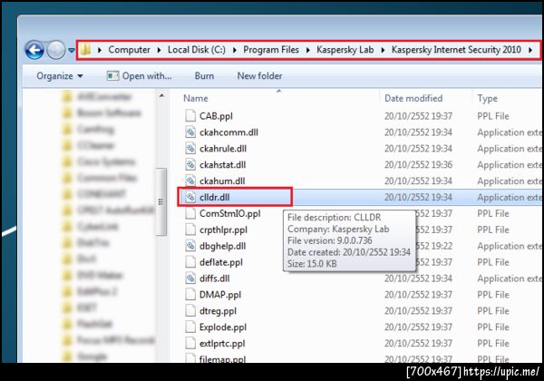Click the PPL File type of DMAP.ppl

(x=493, y=295)
